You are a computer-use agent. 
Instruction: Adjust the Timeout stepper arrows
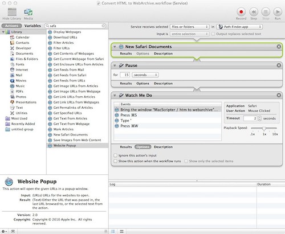point(259,118)
